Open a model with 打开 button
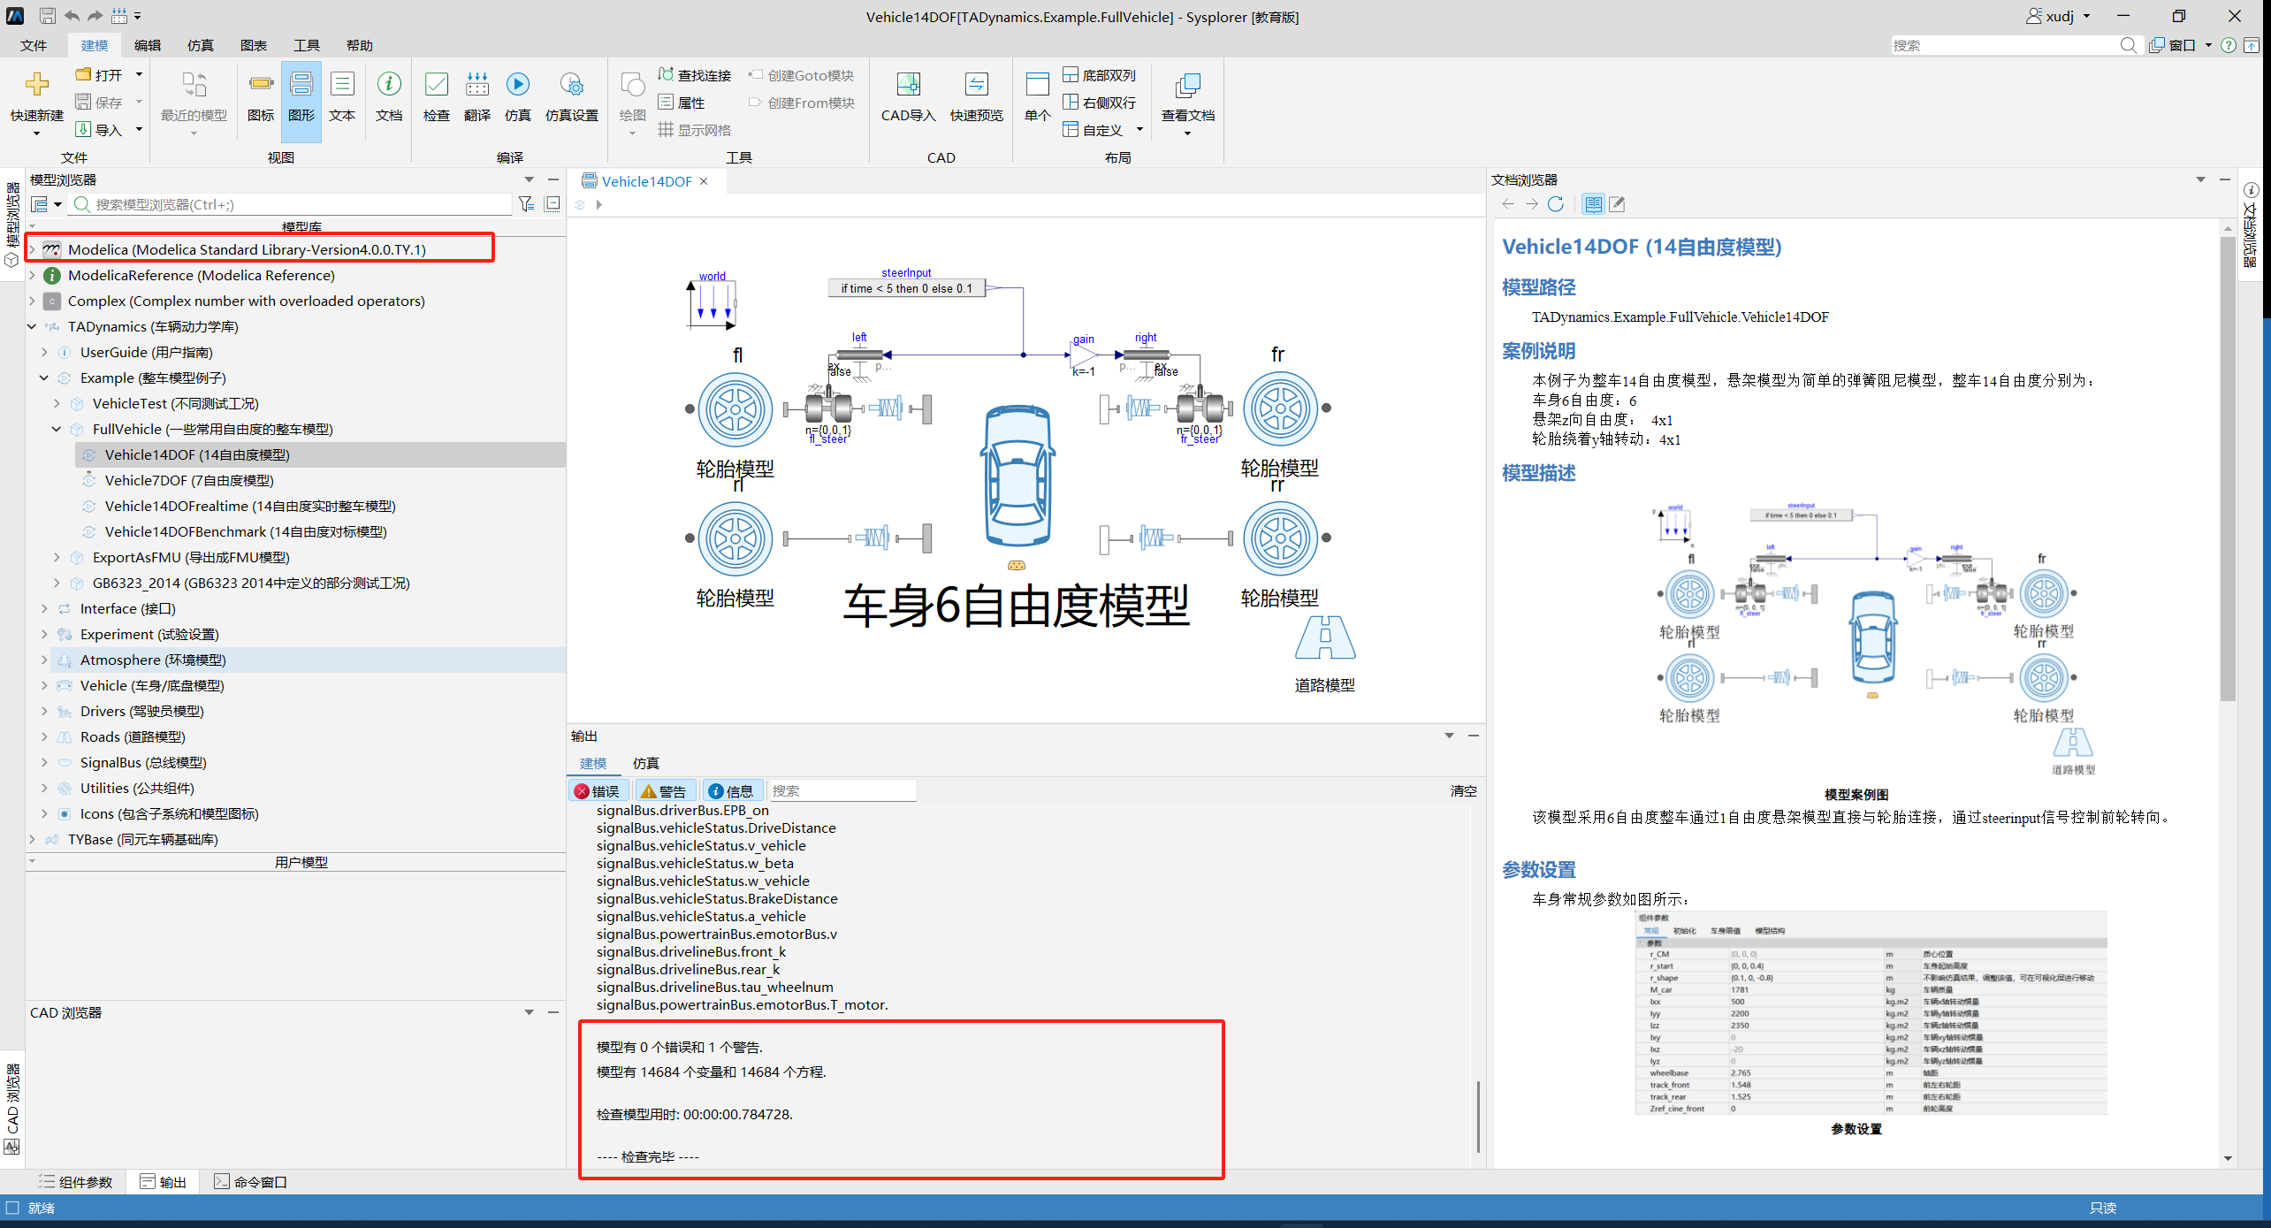Image resolution: width=2271 pixels, height=1228 pixels. [99, 75]
